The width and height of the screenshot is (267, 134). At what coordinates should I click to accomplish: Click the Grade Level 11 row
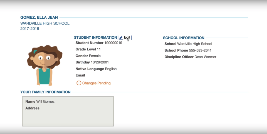click(88, 49)
